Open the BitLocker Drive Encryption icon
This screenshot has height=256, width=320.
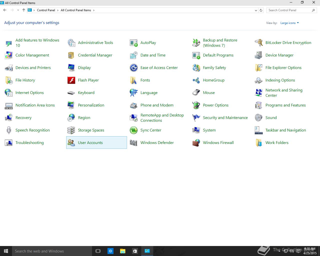point(259,43)
